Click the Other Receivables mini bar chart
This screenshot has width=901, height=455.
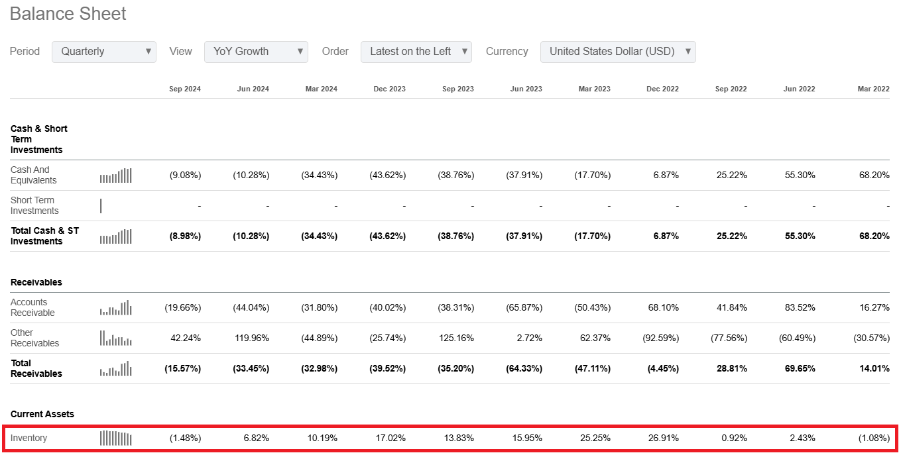click(x=116, y=338)
